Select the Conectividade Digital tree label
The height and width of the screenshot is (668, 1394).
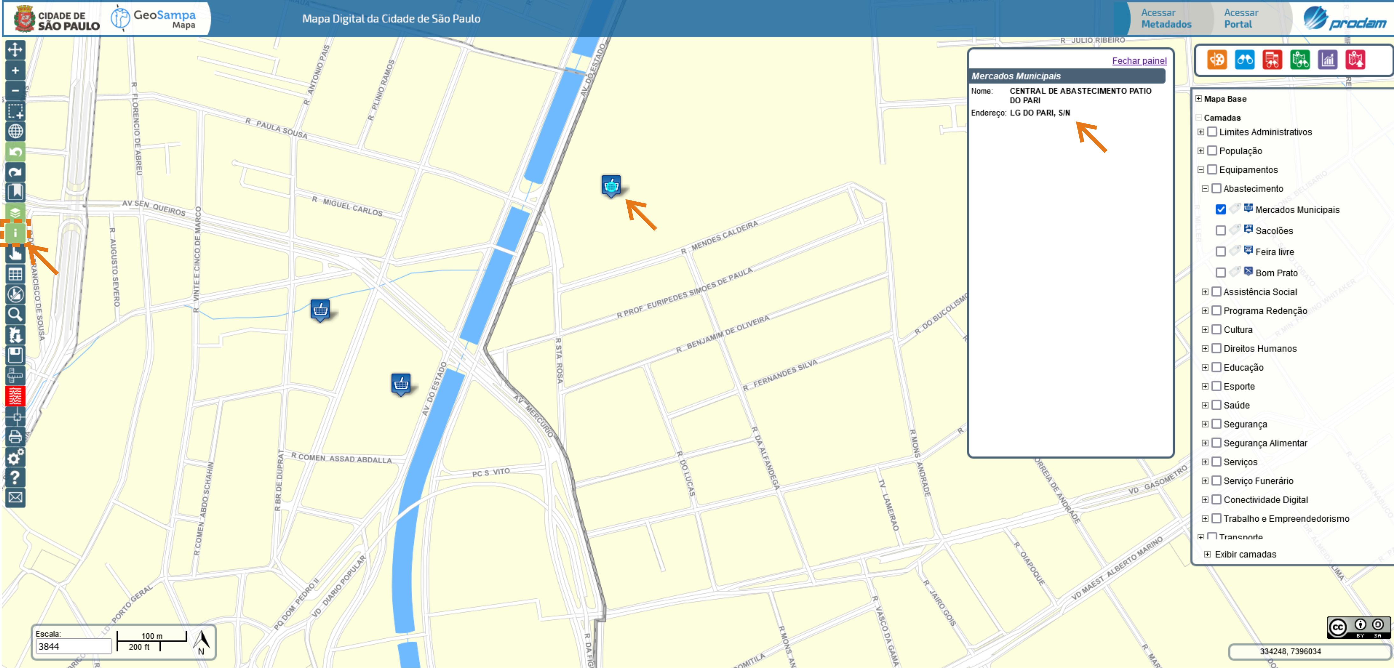click(1266, 500)
